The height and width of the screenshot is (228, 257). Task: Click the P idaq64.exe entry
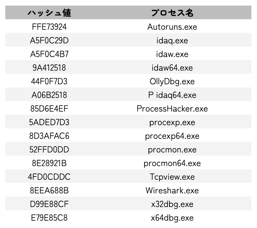point(172,95)
